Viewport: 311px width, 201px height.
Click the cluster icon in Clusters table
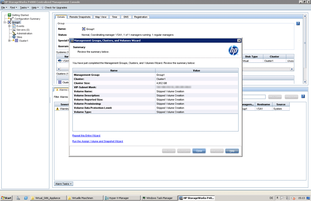point(60,82)
